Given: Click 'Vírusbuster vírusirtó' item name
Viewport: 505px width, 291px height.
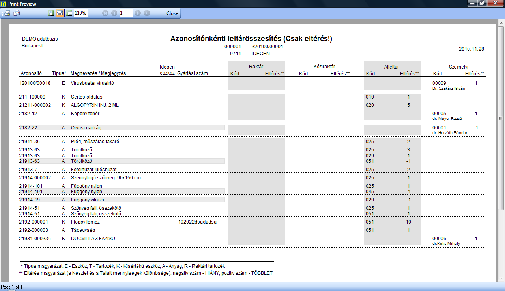Looking at the screenshot, I should (x=92, y=83).
